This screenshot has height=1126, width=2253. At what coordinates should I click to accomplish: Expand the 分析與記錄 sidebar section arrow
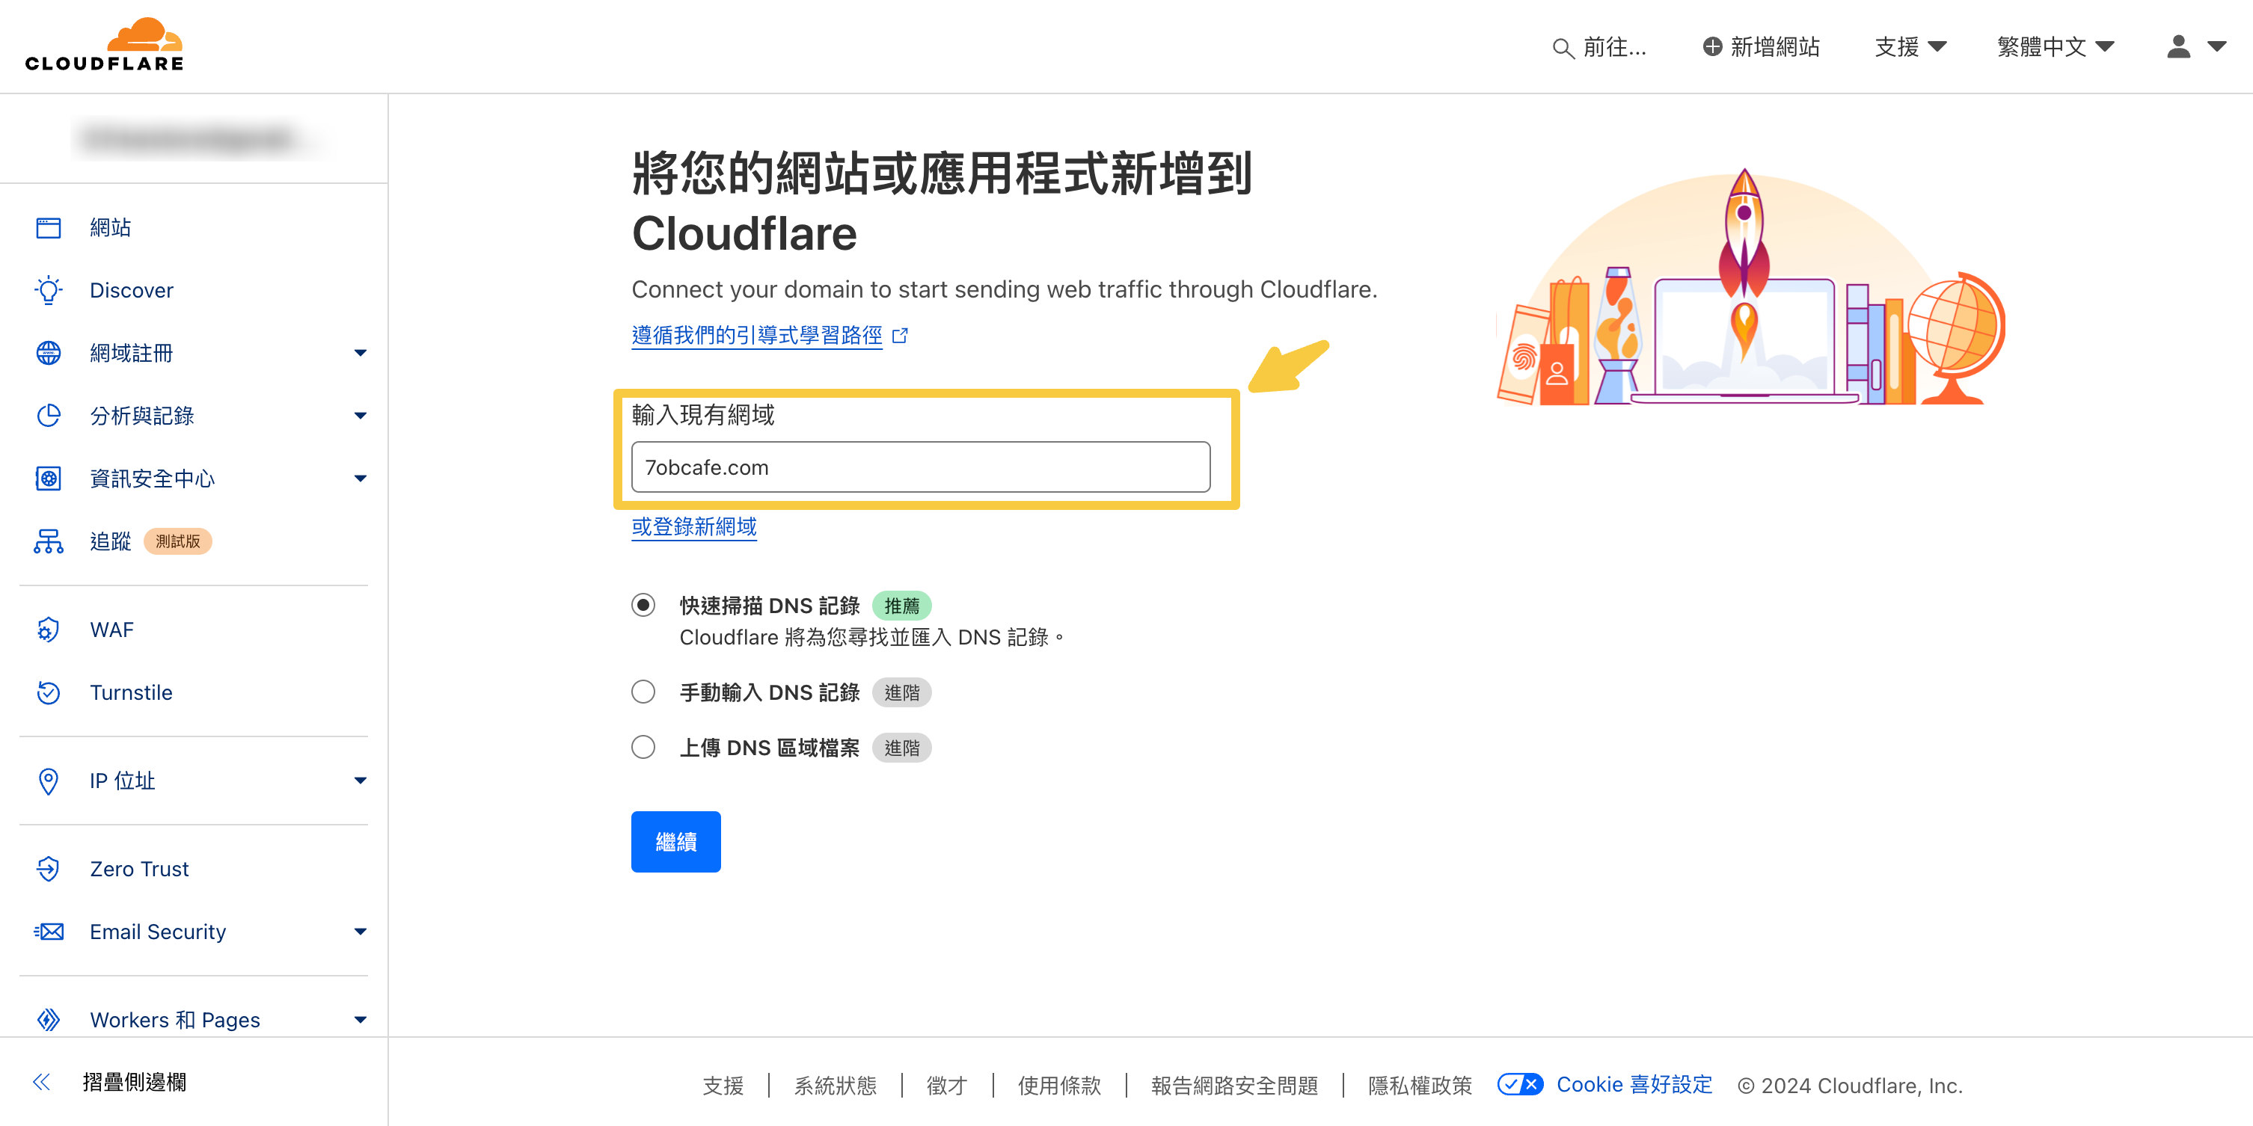(x=361, y=415)
